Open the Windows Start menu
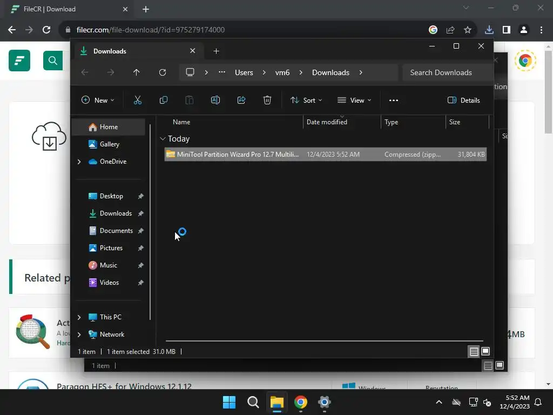The width and height of the screenshot is (553, 415). (229, 402)
